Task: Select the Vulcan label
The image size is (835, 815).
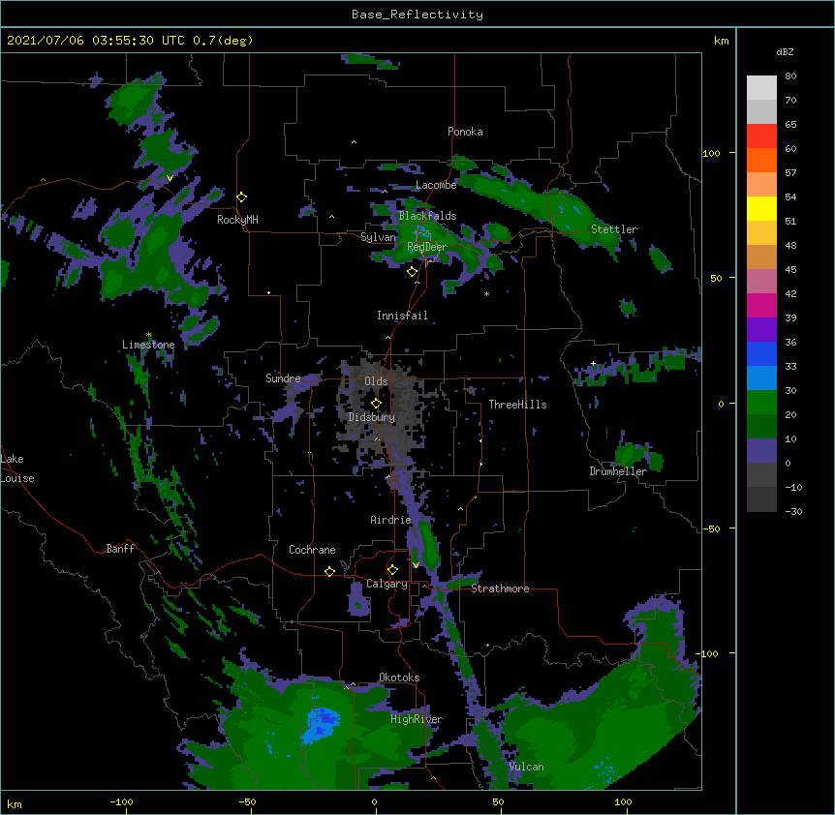Action: coord(526,767)
